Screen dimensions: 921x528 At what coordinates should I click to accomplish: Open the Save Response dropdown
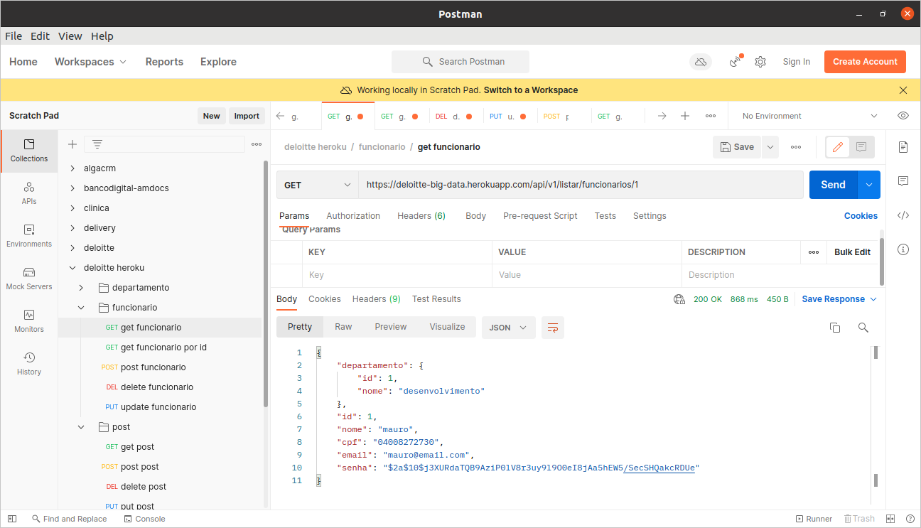click(x=839, y=299)
